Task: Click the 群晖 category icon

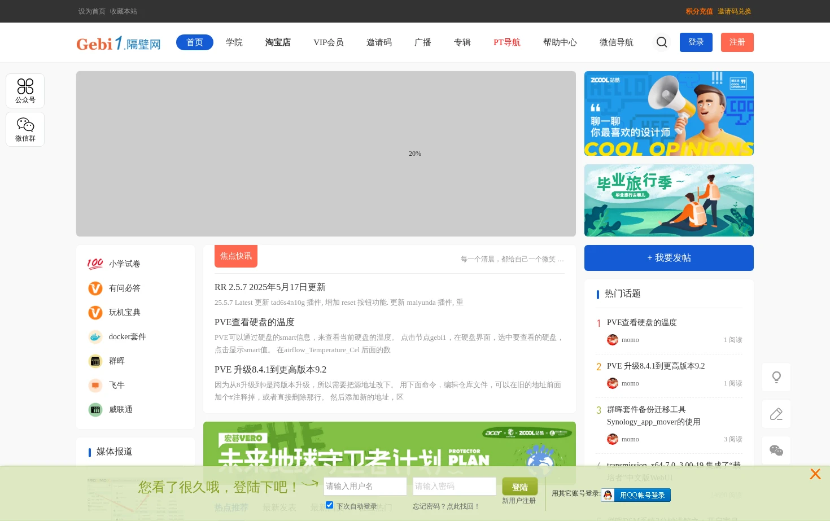Action: pos(95,361)
